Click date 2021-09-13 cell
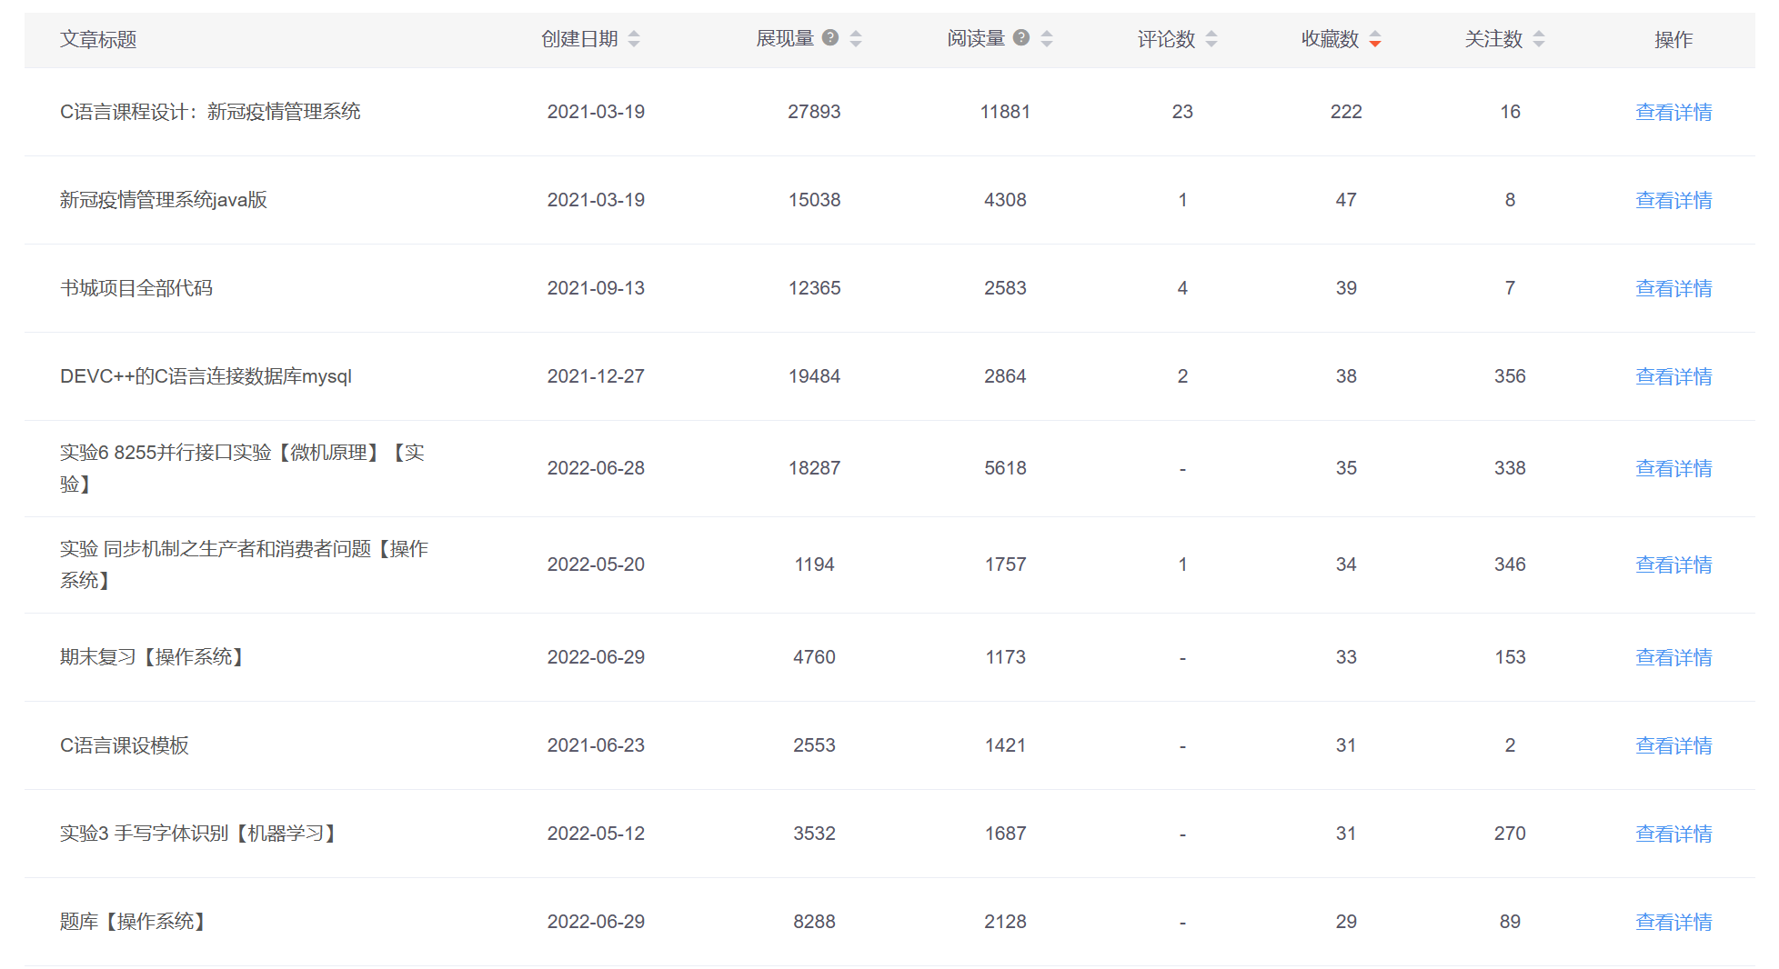The height and width of the screenshot is (969, 1779). click(x=596, y=288)
